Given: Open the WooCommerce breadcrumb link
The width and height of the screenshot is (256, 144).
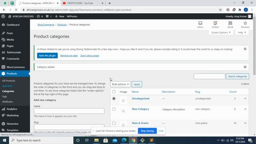Looking at the screenshot, I should click(46, 25).
